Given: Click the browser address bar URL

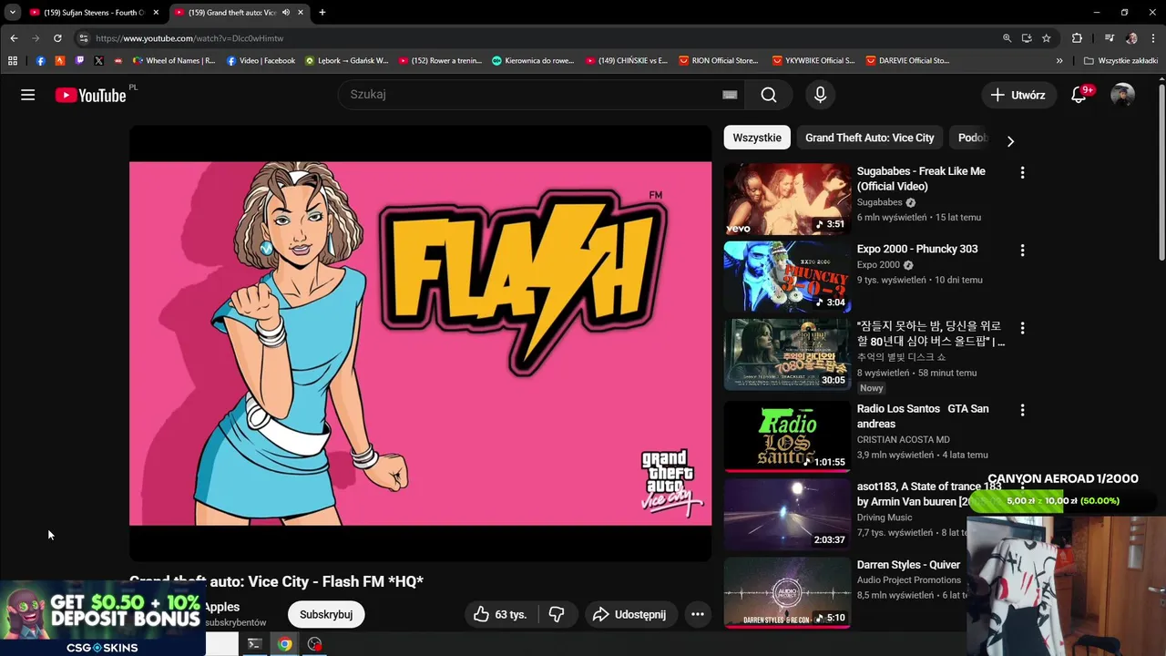Looking at the screenshot, I should coord(189,38).
